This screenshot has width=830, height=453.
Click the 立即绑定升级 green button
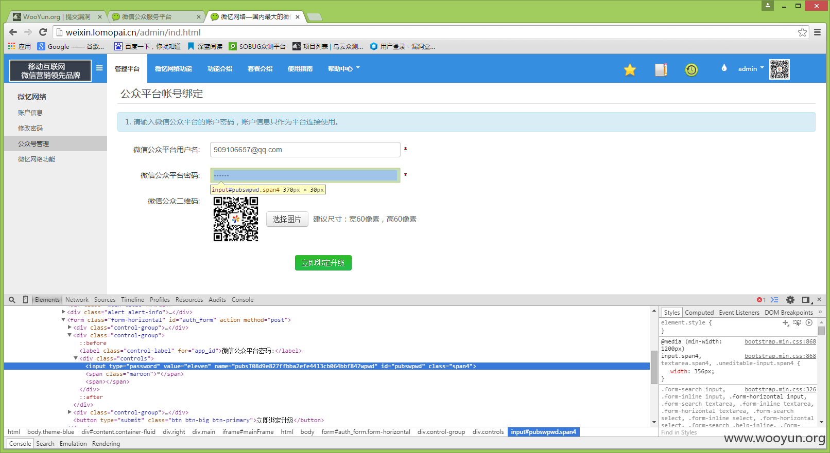[323, 263]
